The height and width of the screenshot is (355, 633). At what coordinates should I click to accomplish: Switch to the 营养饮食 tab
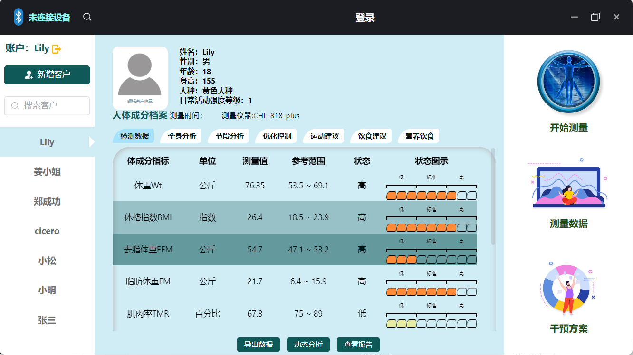(420, 136)
